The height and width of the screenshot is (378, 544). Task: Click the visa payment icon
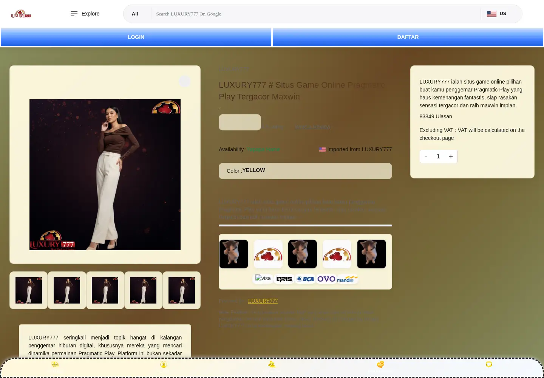[x=263, y=279]
